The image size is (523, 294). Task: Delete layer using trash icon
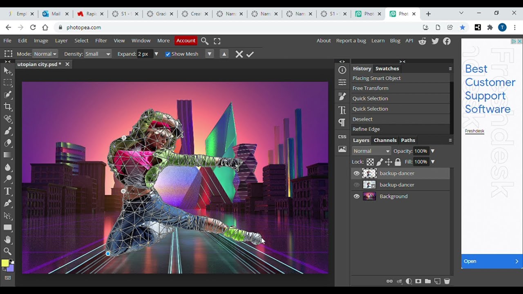pos(447,281)
